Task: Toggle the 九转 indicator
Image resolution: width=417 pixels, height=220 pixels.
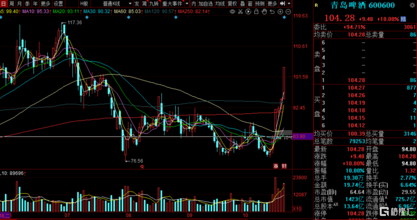Action: click(x=154, y=4)
